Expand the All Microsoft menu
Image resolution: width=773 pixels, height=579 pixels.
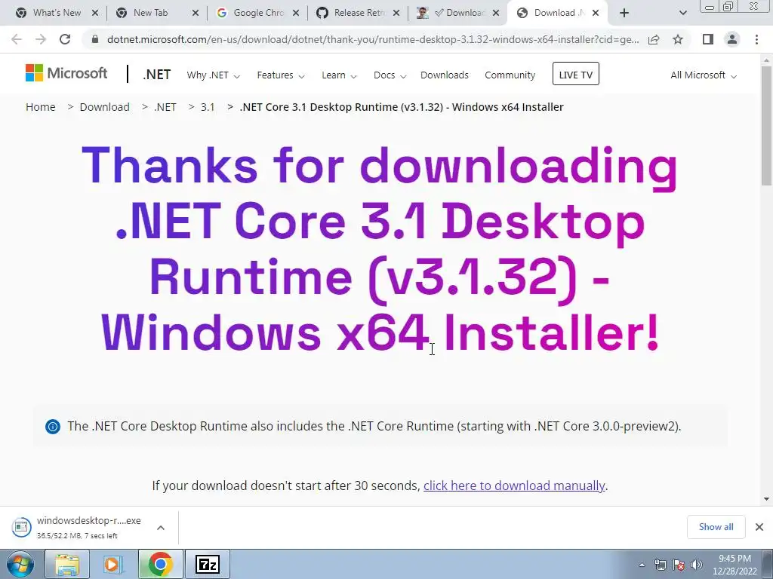coord(704,75)
